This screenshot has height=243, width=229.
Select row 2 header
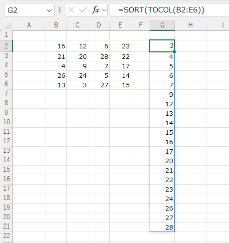pos(6,46)
